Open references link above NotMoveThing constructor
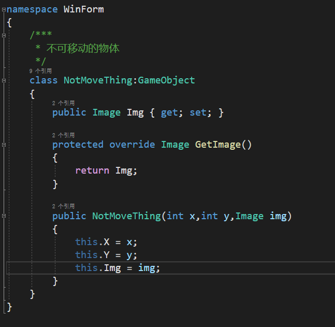Viewport: 335px width, 327px height. pyautogui.click(x=64, y=206)
